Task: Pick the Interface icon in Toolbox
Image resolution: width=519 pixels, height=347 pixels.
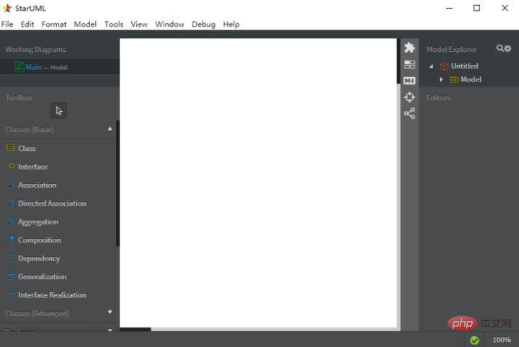Action: (x=11, y=165)
